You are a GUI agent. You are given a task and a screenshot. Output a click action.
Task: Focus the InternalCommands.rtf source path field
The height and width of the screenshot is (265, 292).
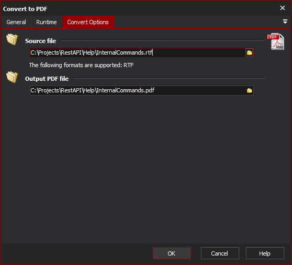click(x=138, y=53)
